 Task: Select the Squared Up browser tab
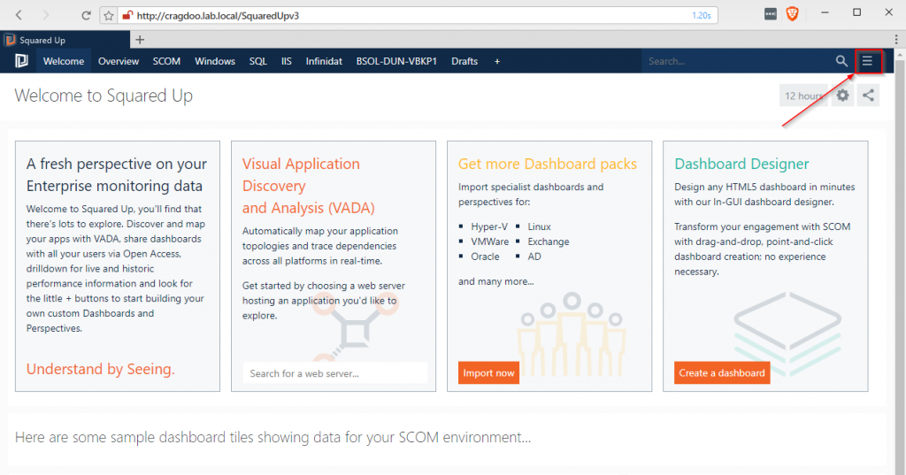pyautogui.click(x=65, y=40)
